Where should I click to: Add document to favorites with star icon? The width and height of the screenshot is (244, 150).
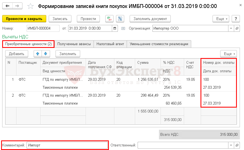pos(31,6)
